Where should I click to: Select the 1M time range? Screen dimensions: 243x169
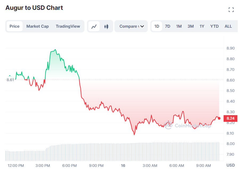coord(179,26)
